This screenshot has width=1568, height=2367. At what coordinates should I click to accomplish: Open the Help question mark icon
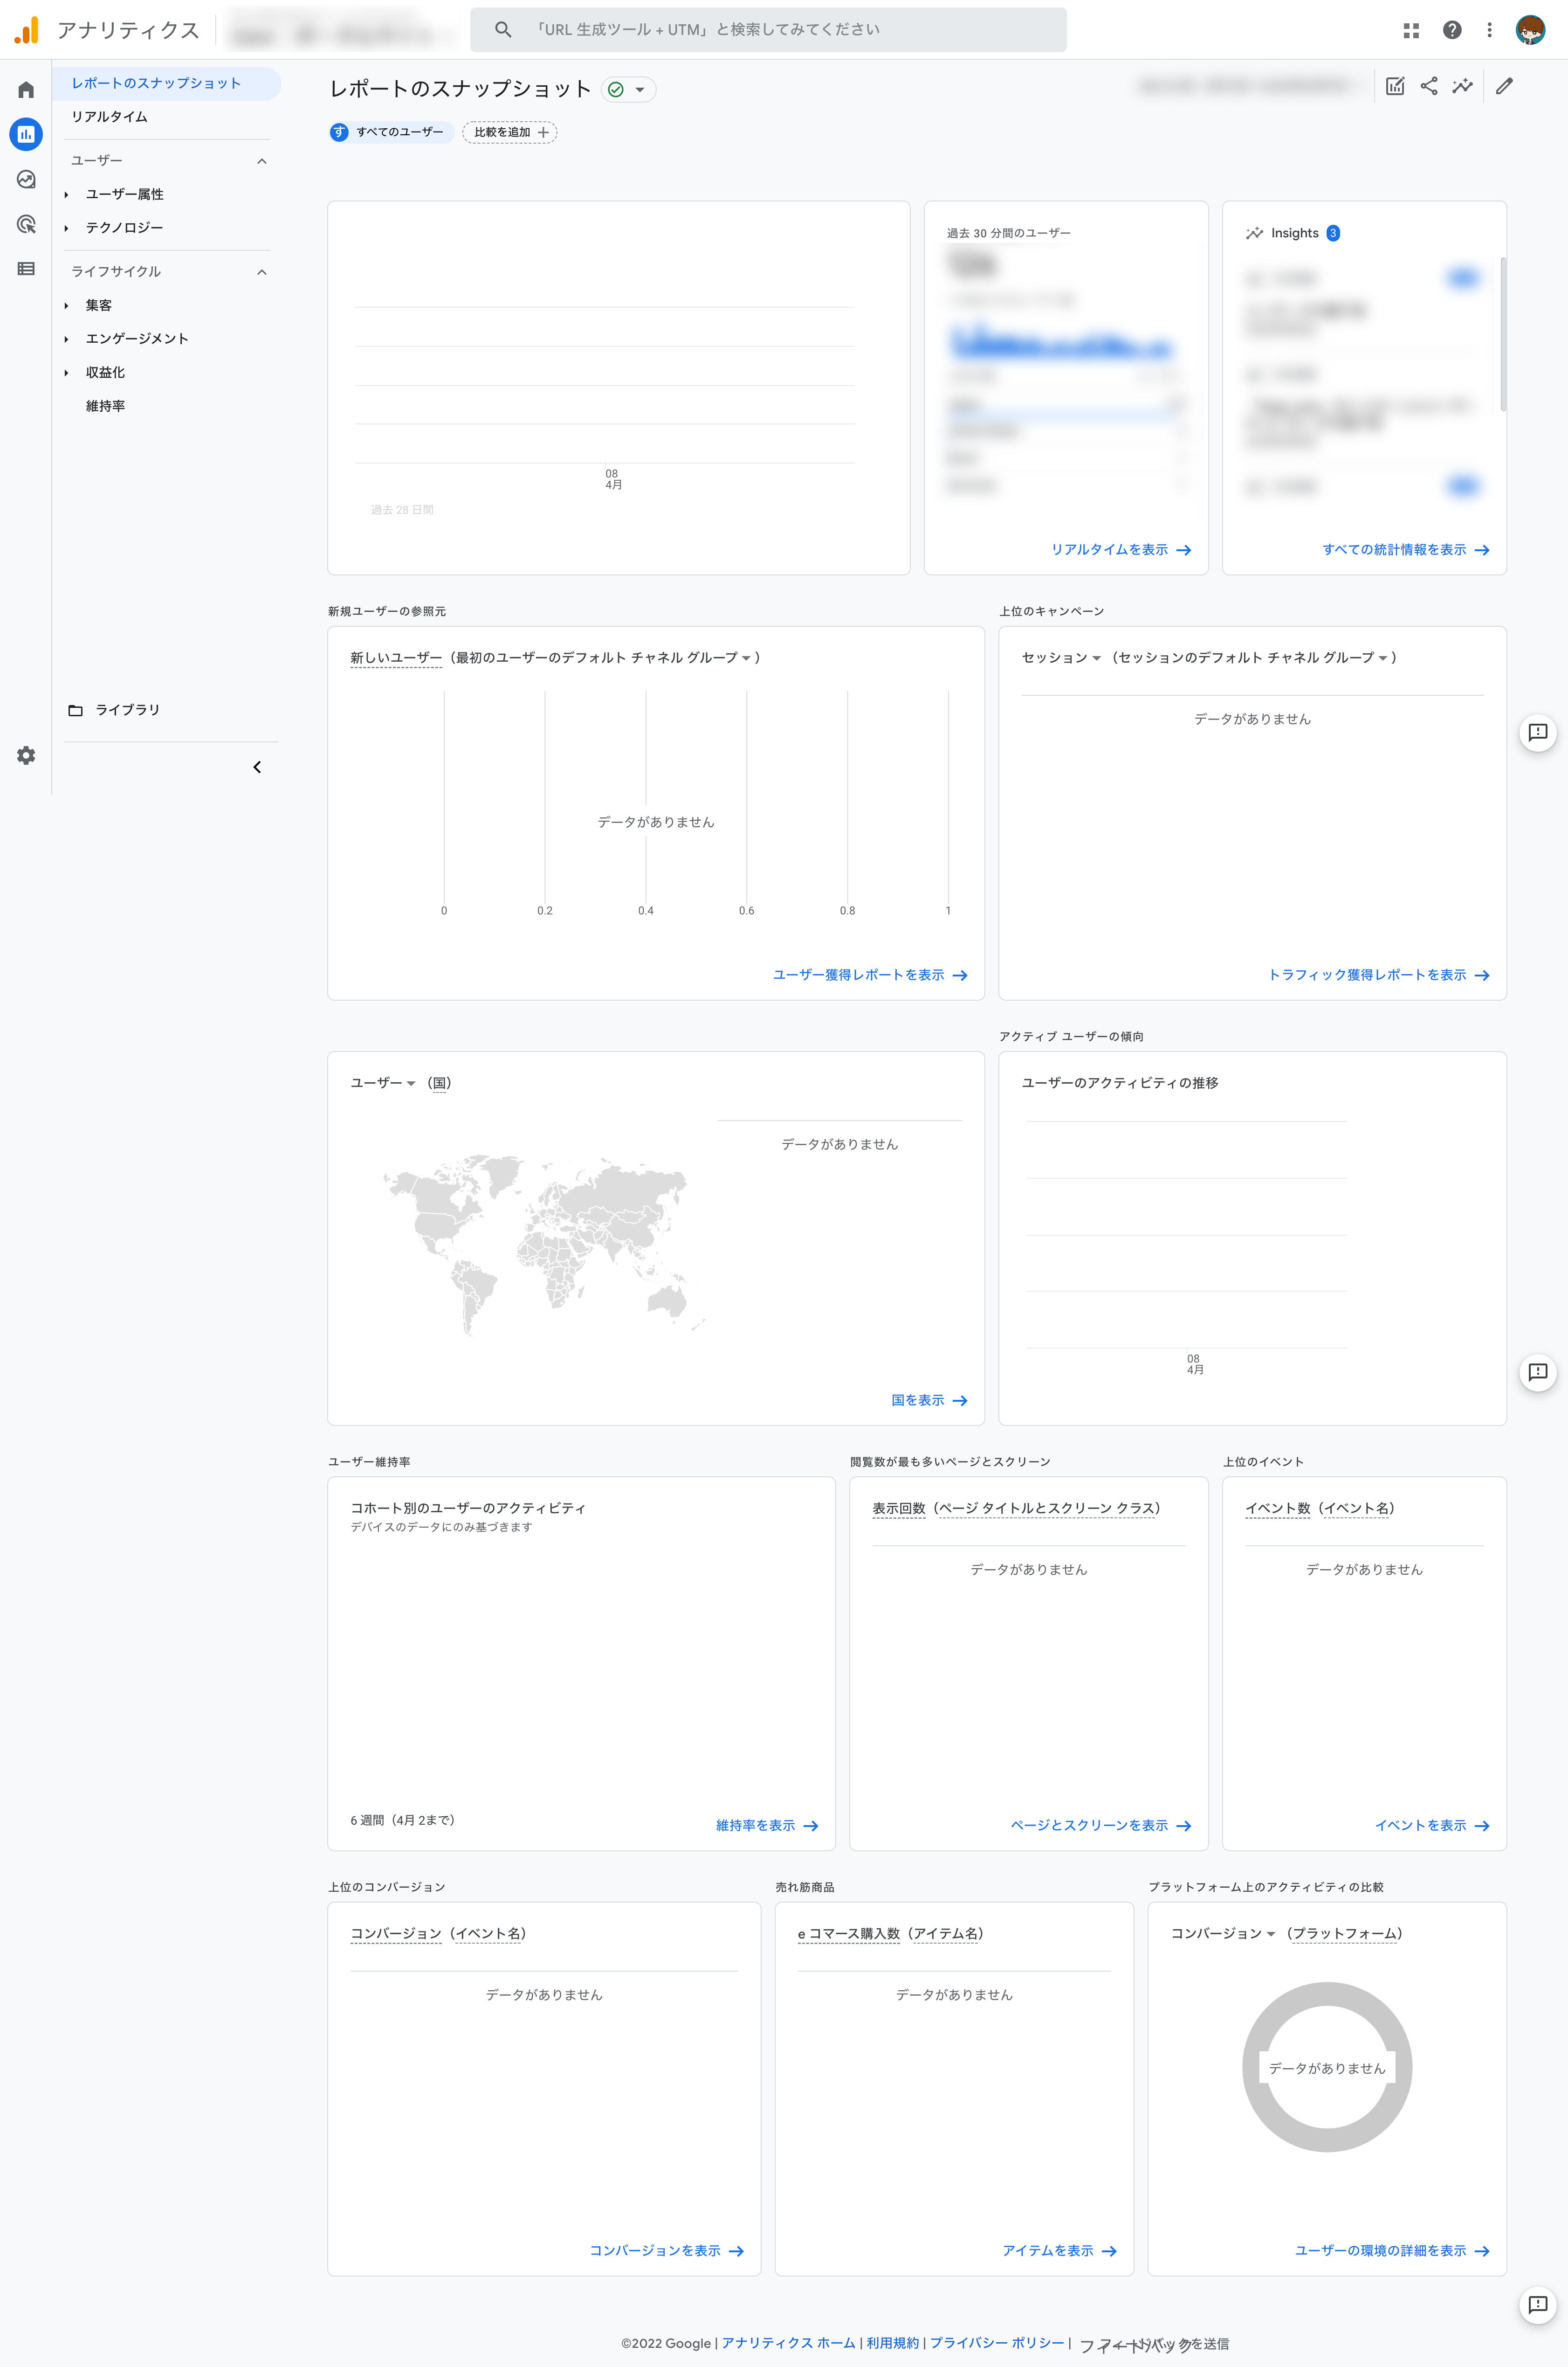click(1452, 30)
